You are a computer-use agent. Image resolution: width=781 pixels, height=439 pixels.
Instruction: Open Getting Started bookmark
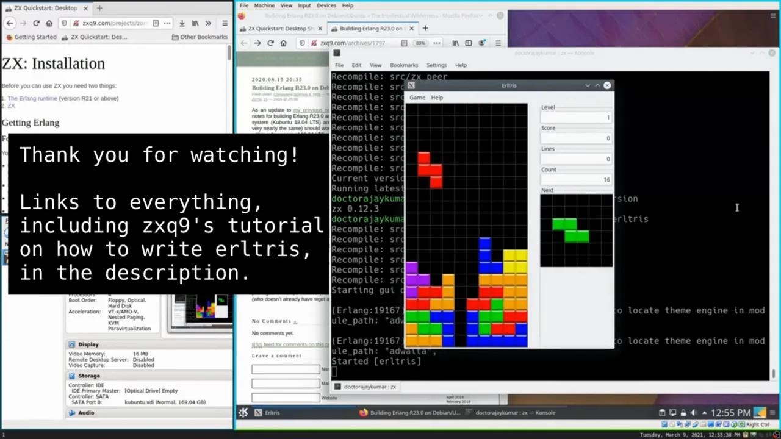coord(31,37)
